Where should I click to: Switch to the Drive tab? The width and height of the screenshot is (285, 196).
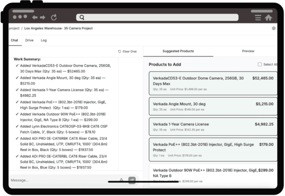(29, 40)
